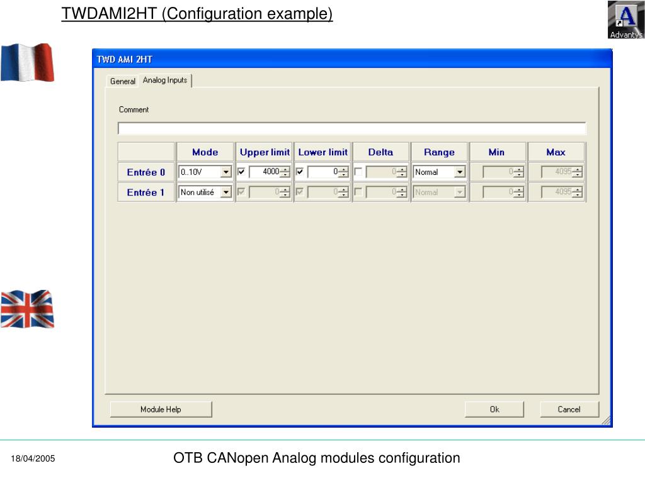Toggle Entrée 1 Upper limit checkbox
The image size is (645, 483).
pyautogui.click(x=241, y=192)
